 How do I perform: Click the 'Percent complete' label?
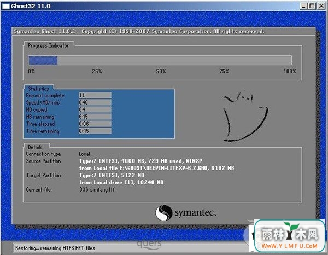pyautogui.click(x=45, y=95)
